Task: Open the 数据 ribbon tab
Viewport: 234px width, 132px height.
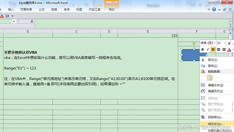Action: pos(54,10)
